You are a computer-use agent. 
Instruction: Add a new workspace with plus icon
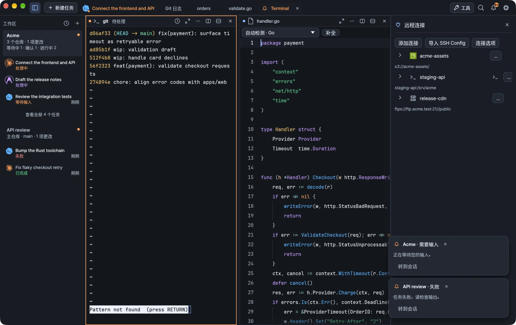point(77,24)
